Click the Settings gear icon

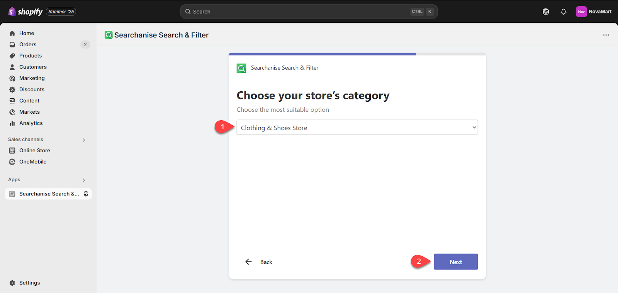point(12,283)
